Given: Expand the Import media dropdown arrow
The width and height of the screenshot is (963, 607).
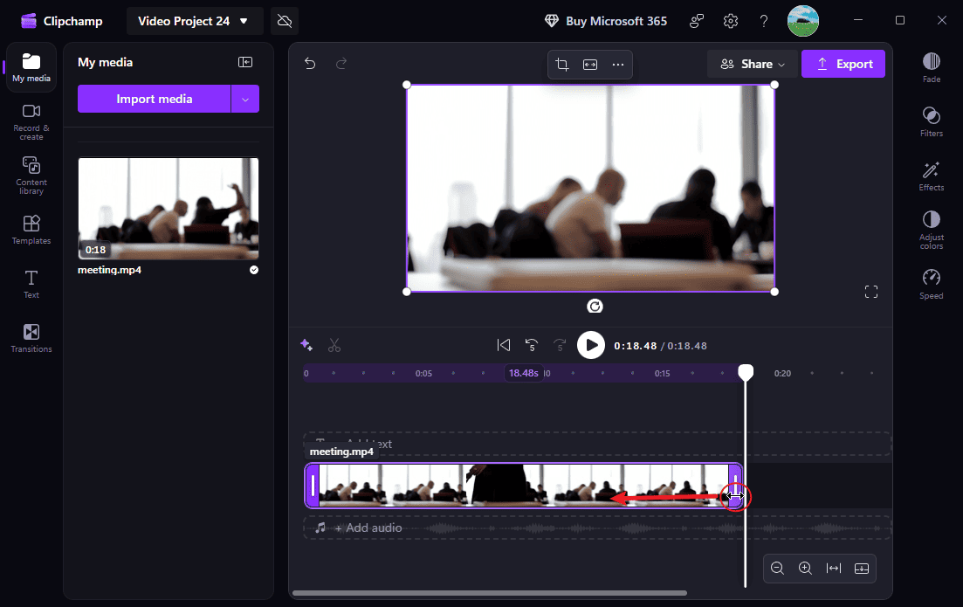Looking at the screenshot, I should tap(245, 99).
